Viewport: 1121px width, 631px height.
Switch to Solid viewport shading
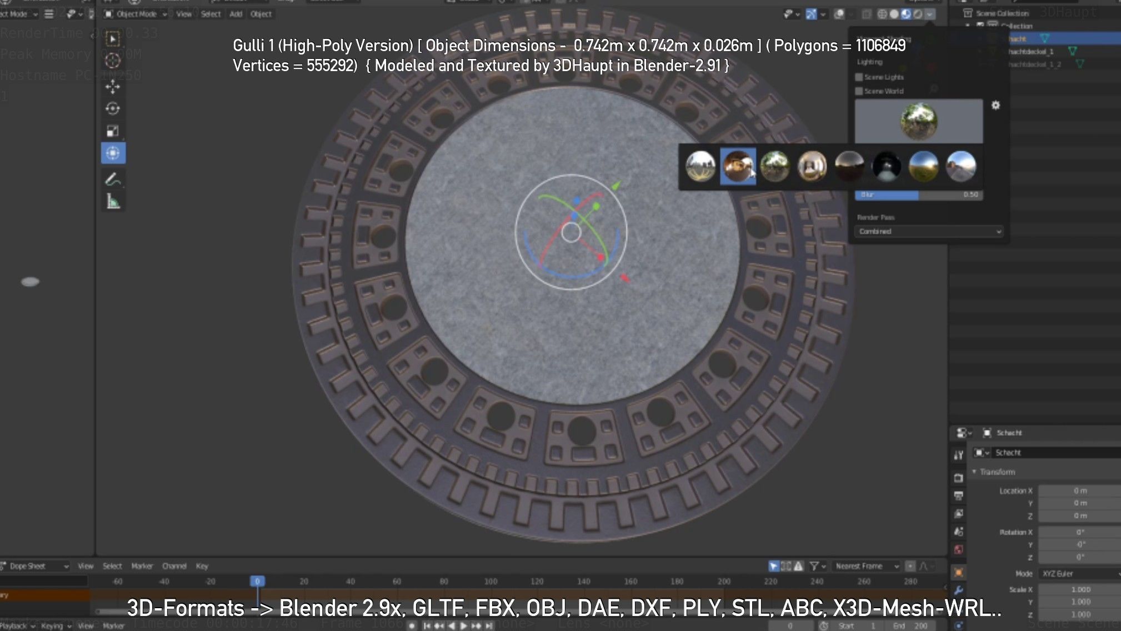[x=894, y=14]
